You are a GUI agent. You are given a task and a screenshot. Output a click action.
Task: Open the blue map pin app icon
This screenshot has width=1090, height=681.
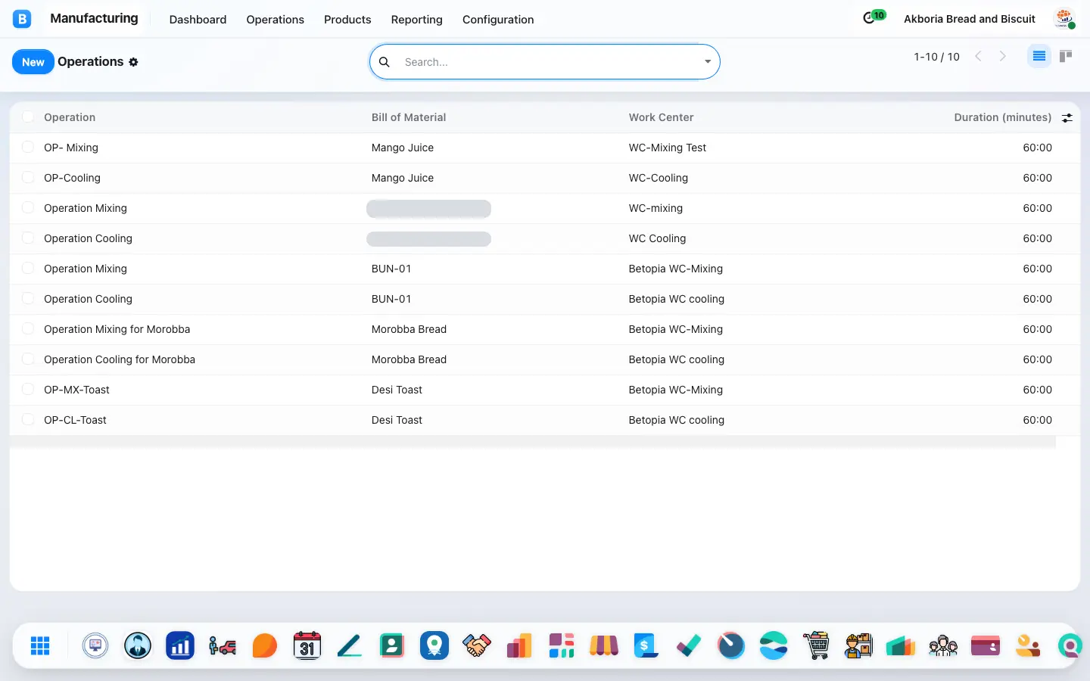434,645
